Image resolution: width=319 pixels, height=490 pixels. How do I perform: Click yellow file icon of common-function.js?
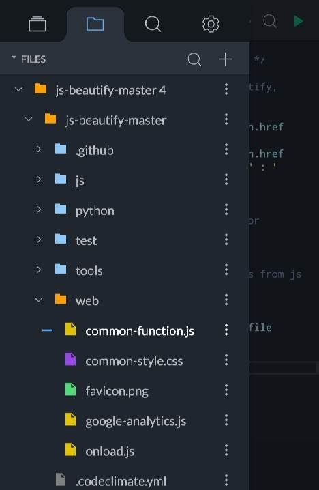point(70,329)
